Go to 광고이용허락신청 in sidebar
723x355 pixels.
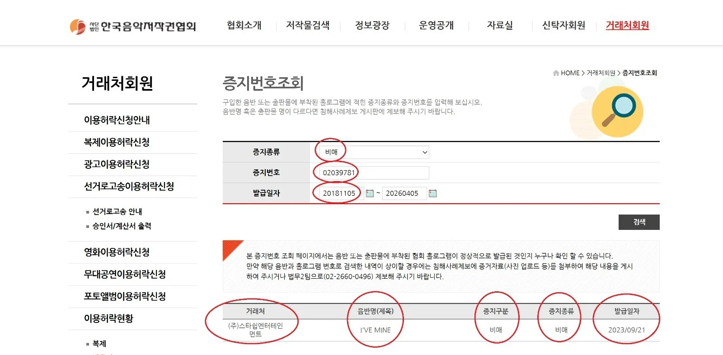[117, 164]
